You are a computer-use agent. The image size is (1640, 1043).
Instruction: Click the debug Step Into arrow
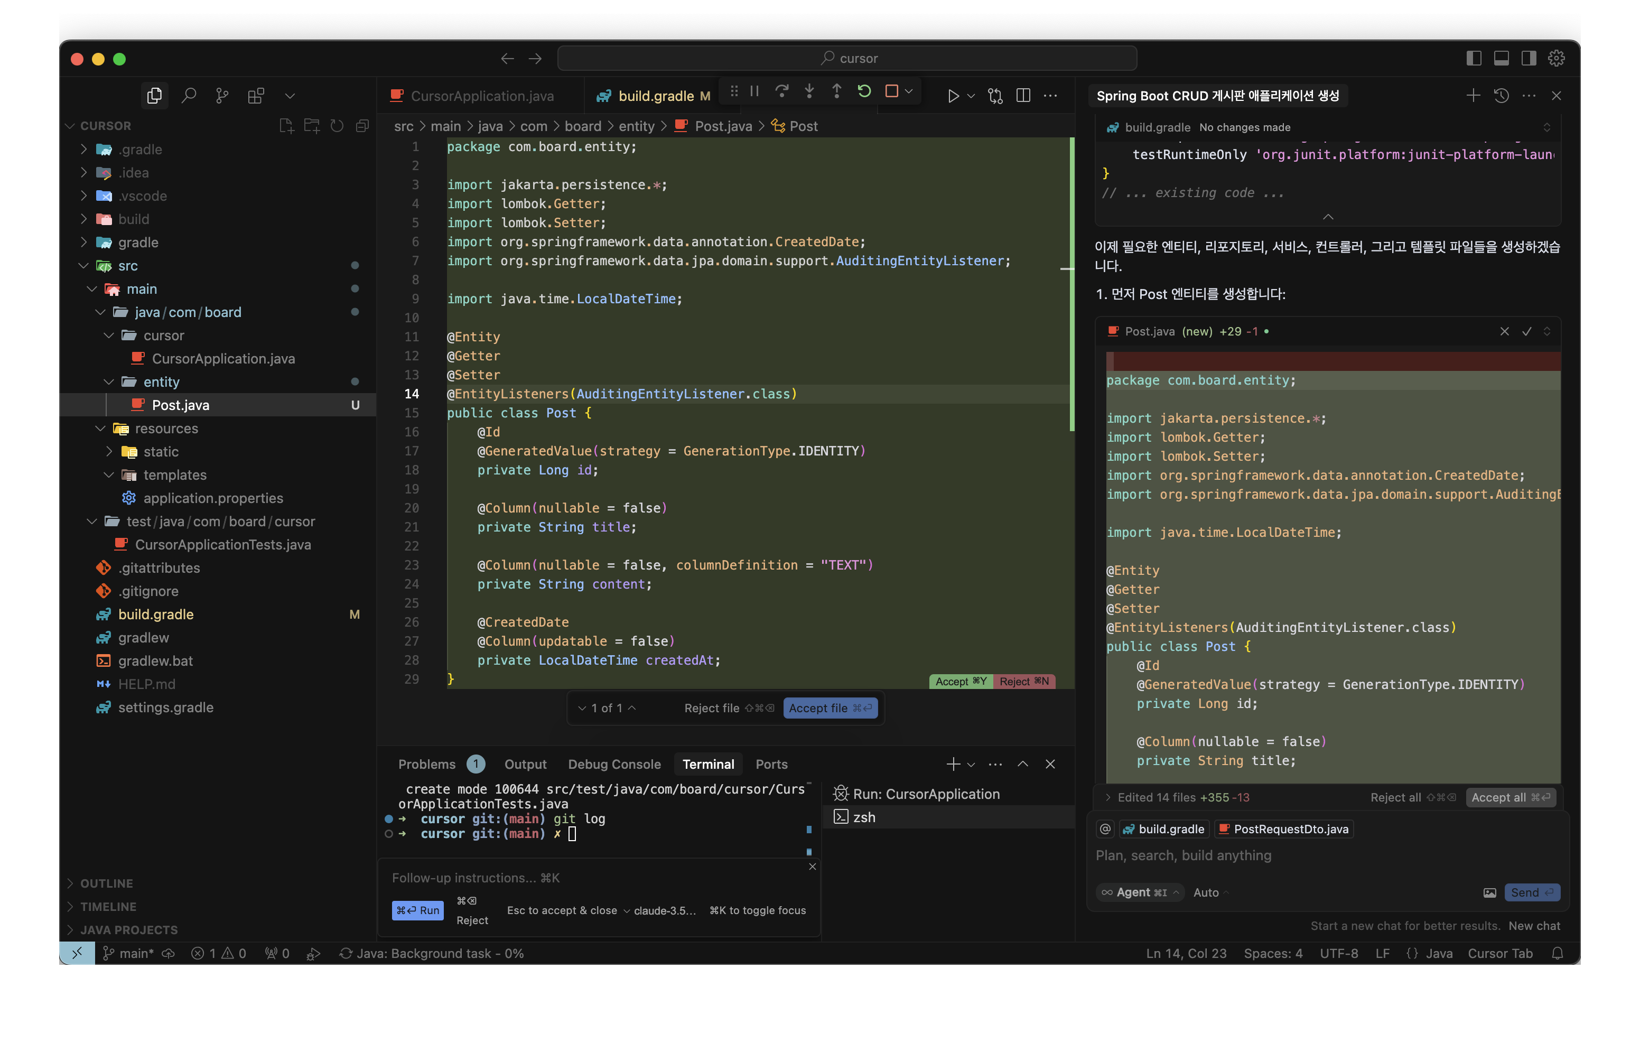pyautogui.click(x=809, y=91)
